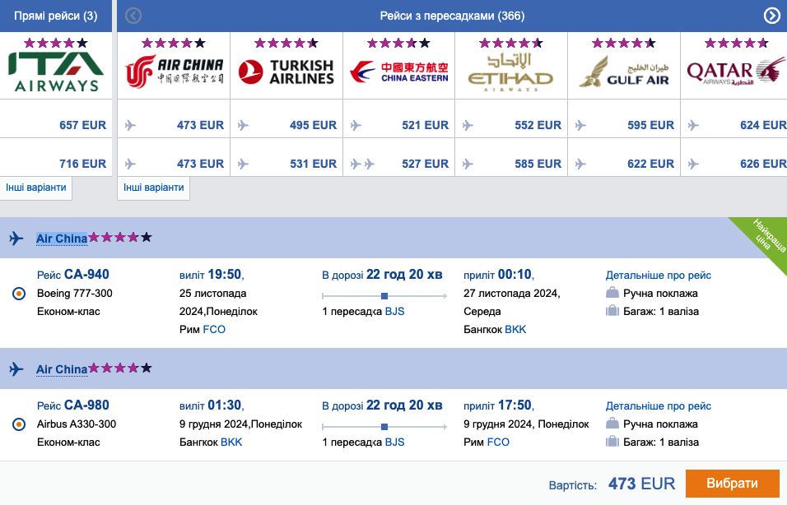The image size is (787, 505).
Task: Click the Gulf Air logo
Action: coord(623,72)
